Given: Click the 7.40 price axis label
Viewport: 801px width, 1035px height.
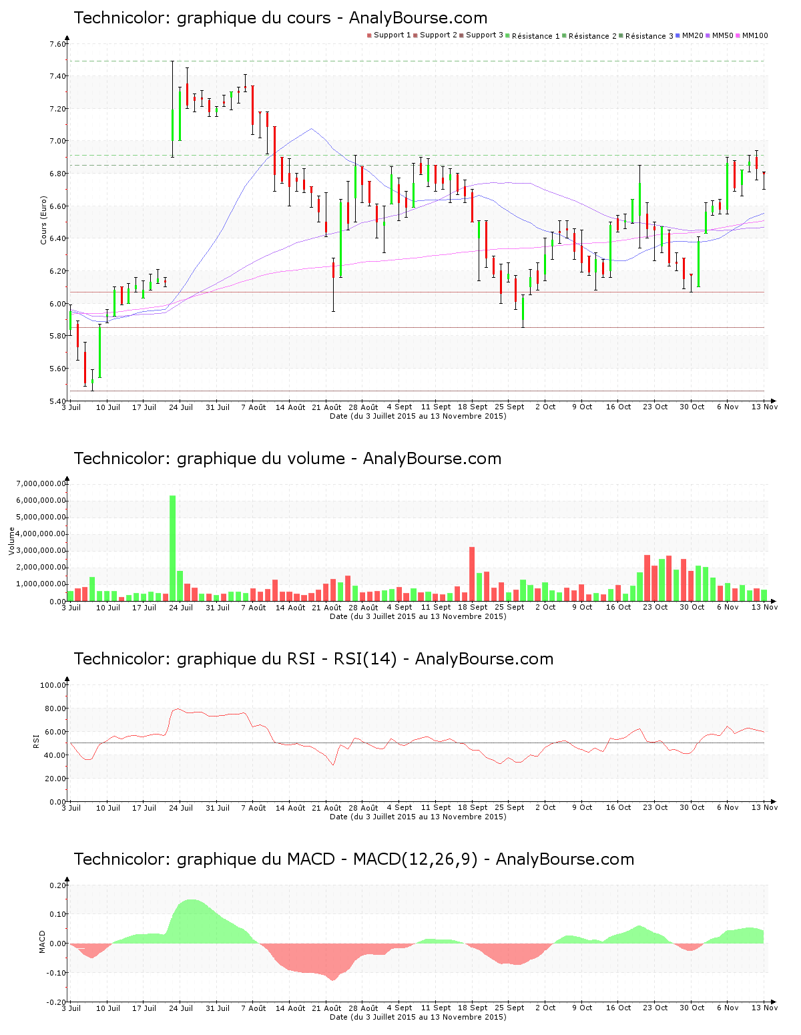Looking at the screenshot, I should click(57, 77).
